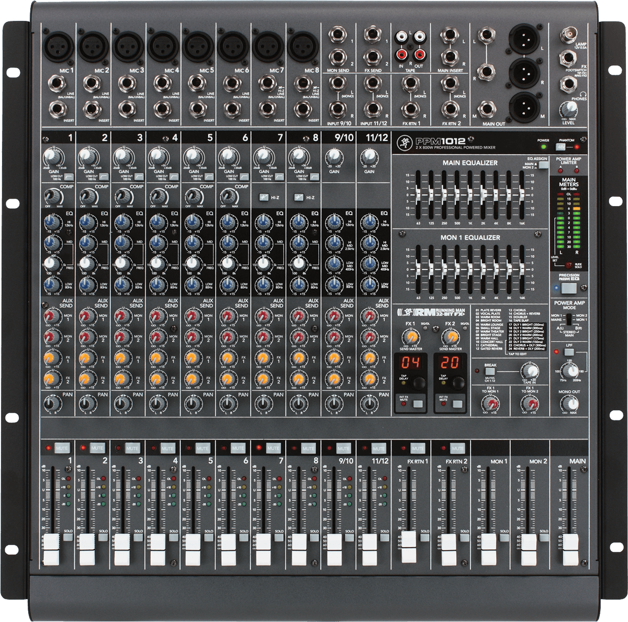Adjust the Main Equalizer 2K slider
Screen dimensions: 628x622
pos(483,195)
